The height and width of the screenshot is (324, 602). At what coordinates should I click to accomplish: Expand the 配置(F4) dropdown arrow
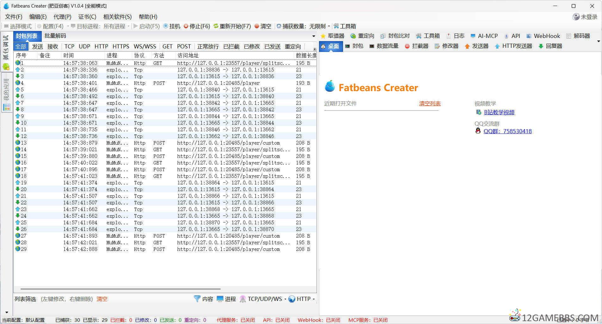click(68, 26)
